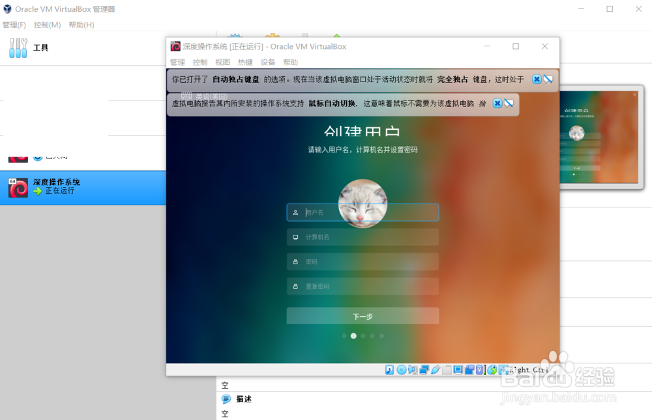Open 帮助 menu in VM window
Image resolution: width=652 pixels, height=420 pixels.
[291, 63]
